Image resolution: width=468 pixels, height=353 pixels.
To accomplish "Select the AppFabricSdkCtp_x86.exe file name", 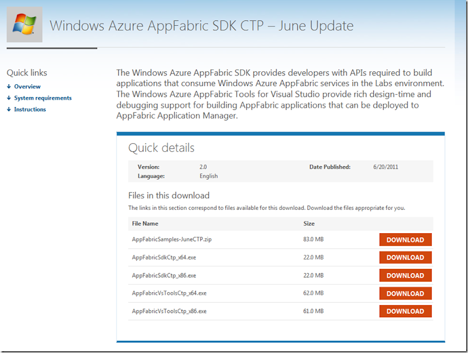I will [164, 275].
